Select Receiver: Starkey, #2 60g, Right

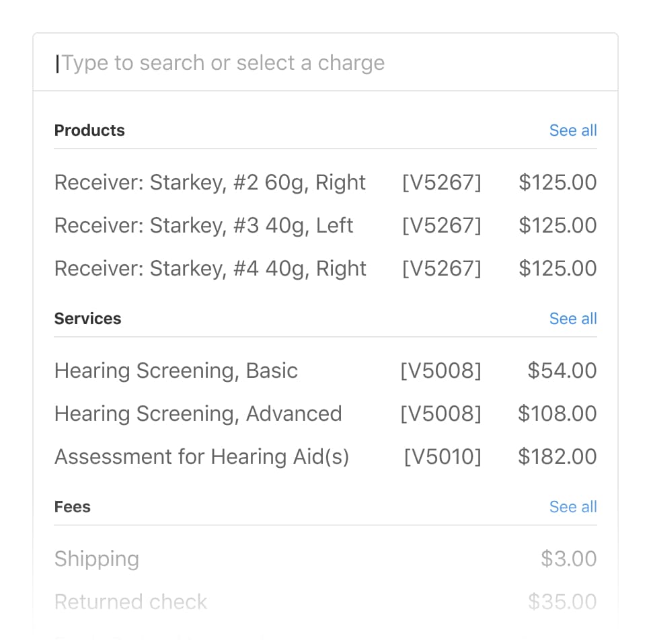click(210, 183)
